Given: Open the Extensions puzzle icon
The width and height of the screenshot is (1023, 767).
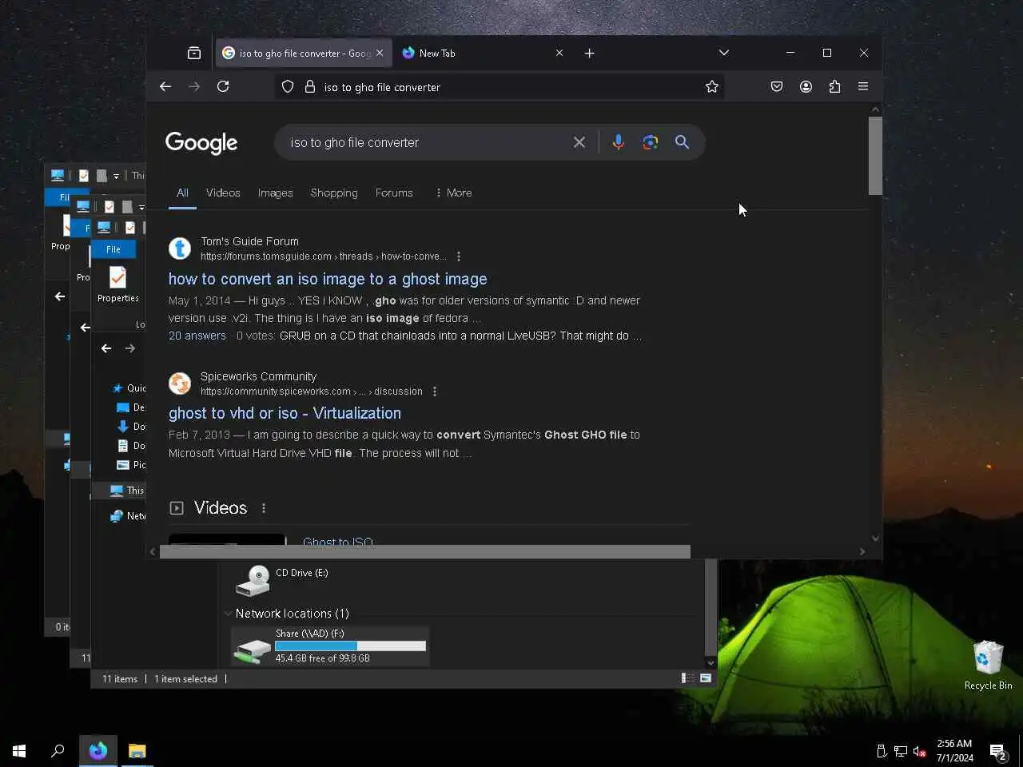Looking at the screenshot, I should click(834, 86).
